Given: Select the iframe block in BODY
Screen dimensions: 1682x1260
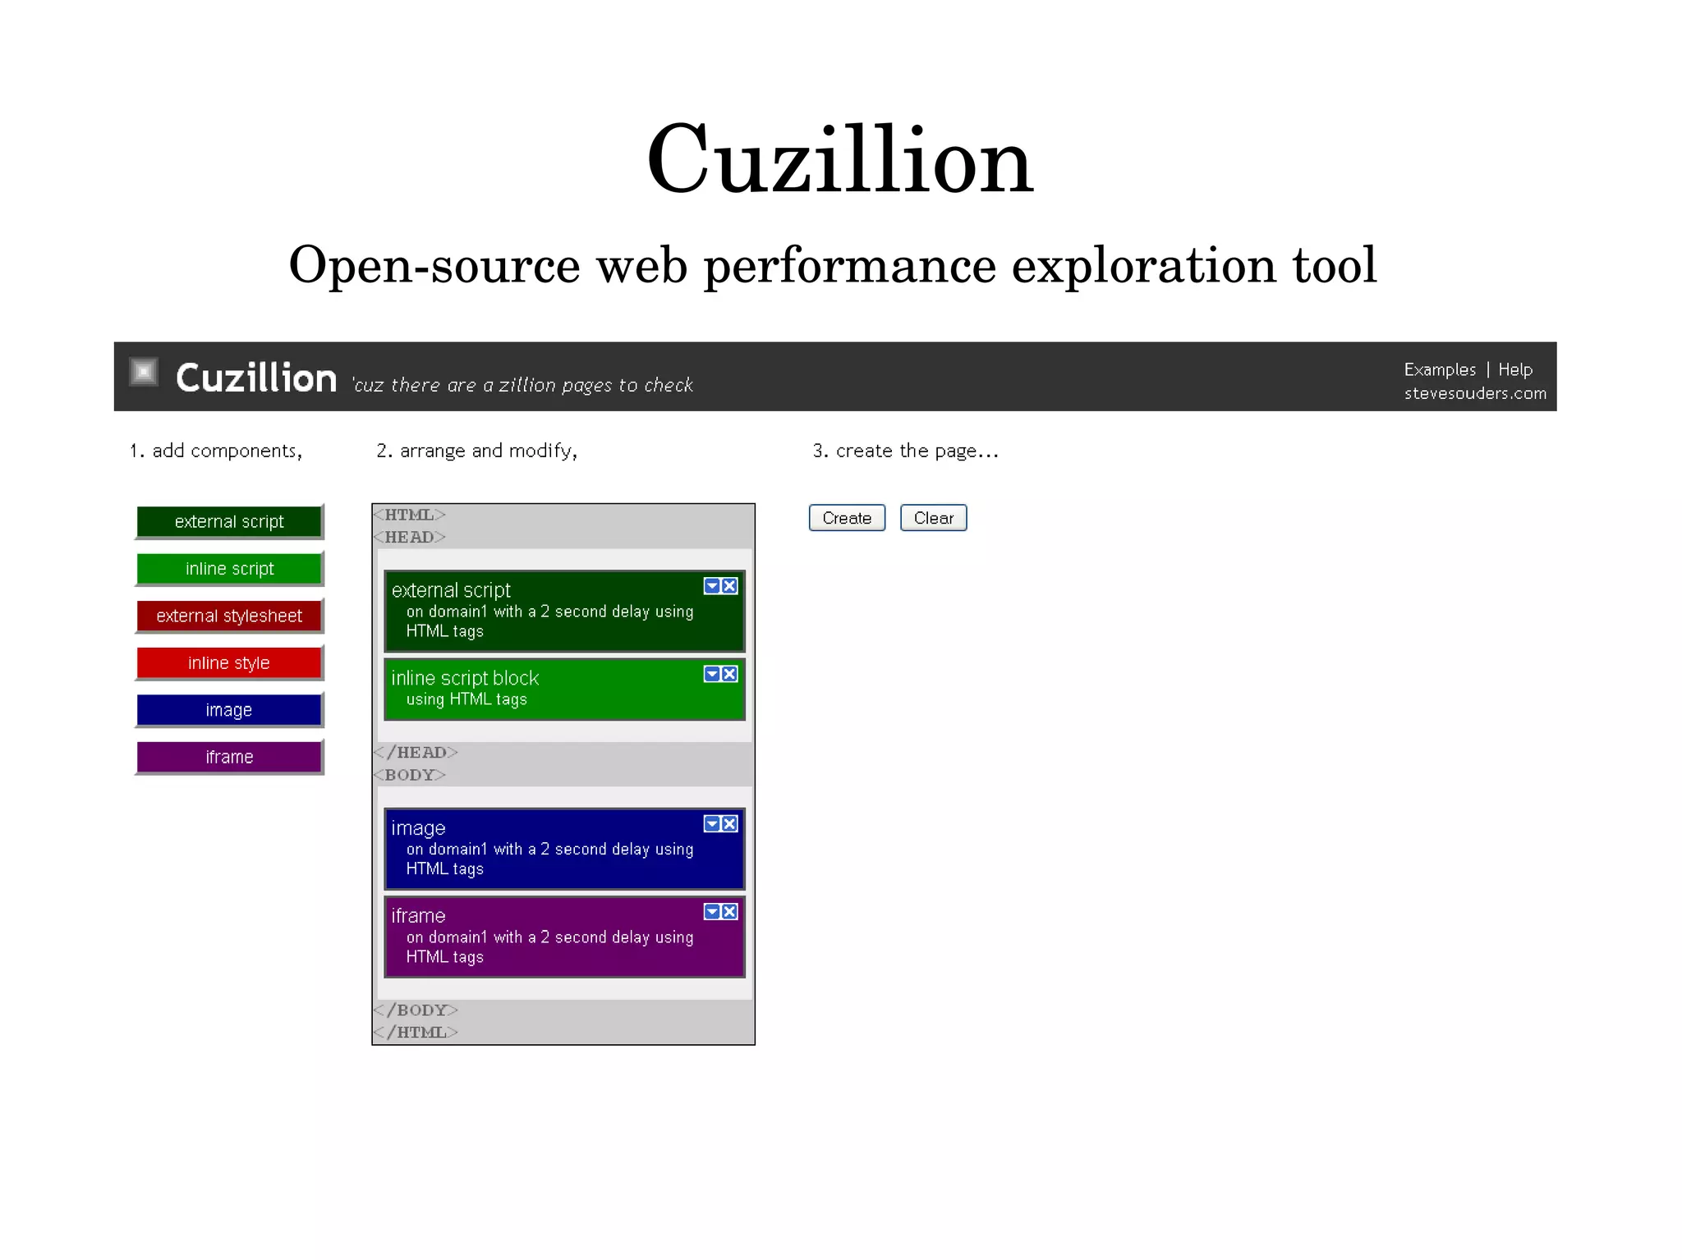Looking at the screenshot, I should tap(564, 937).
